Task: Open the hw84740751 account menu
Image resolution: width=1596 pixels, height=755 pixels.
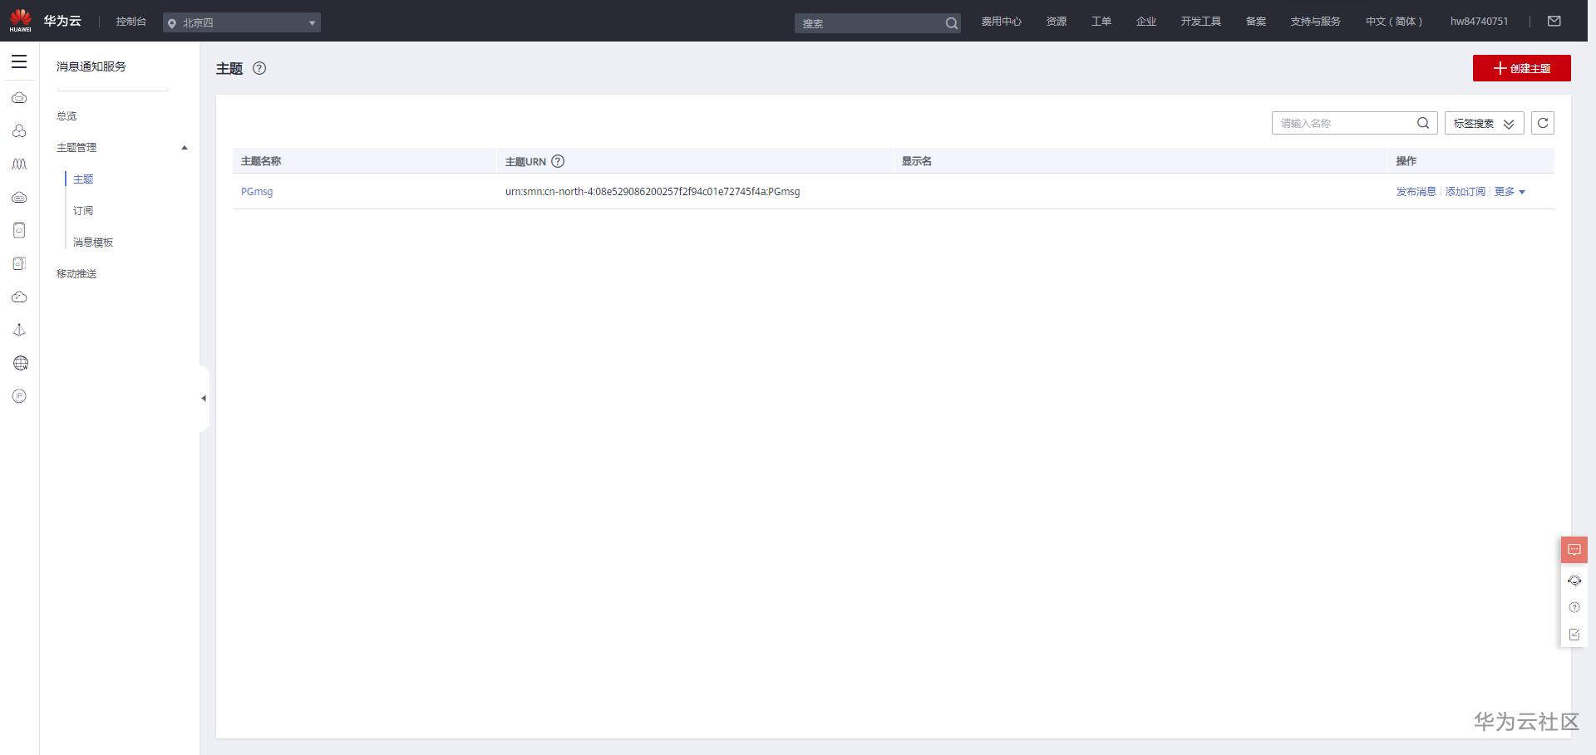Action: 1479,22
